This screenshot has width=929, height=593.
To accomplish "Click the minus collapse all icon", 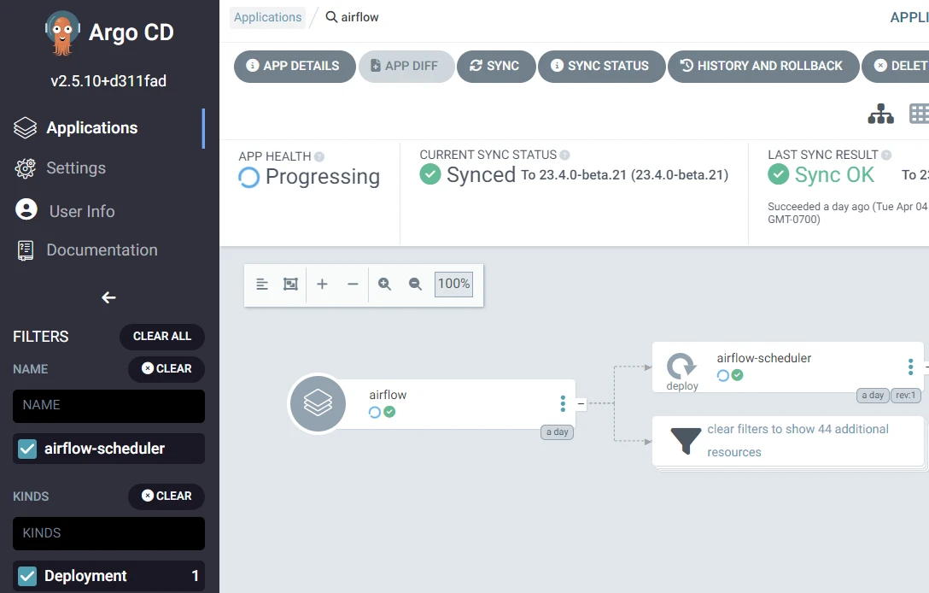I will pyautogui.click(x=353, y=284).
